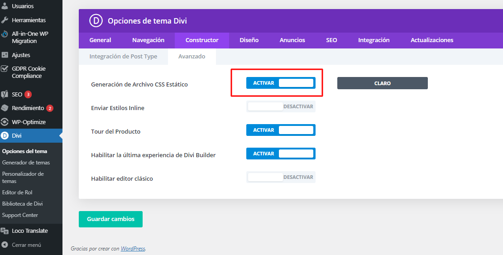
Task: Click the Opciones de tema Divi title
Action: click(x=147, y=21)
